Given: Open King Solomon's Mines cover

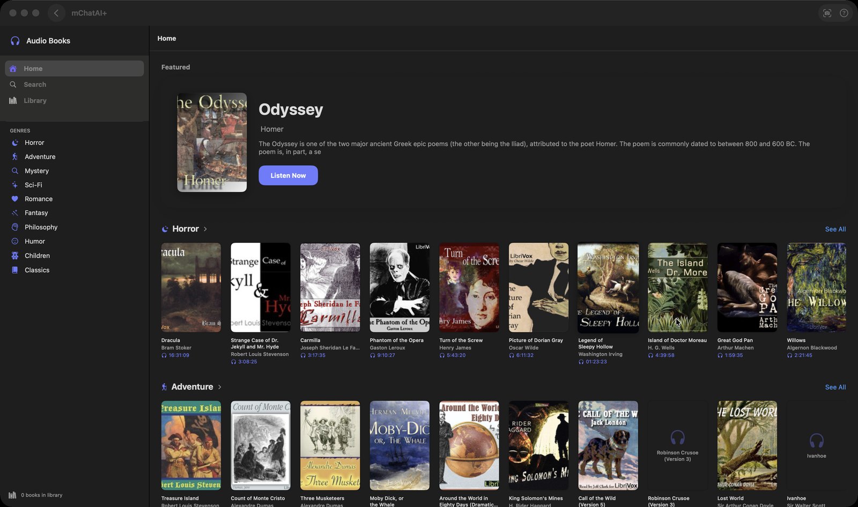Looking at the screenshot, I should pos(538,445).
